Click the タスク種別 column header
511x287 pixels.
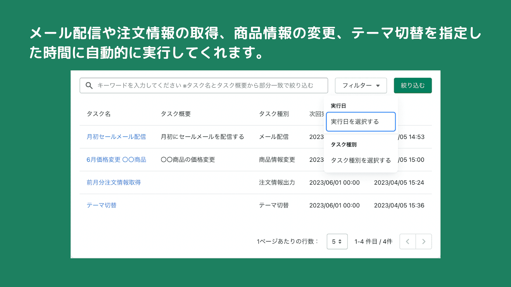point(275,114)
